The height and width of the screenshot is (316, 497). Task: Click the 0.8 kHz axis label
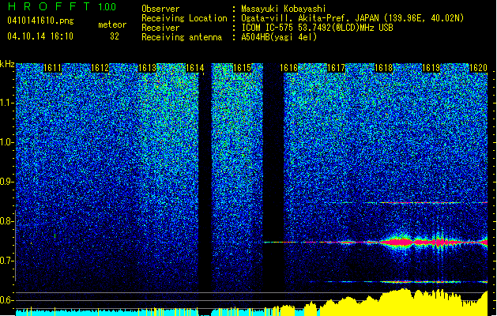tap(7, 221)
